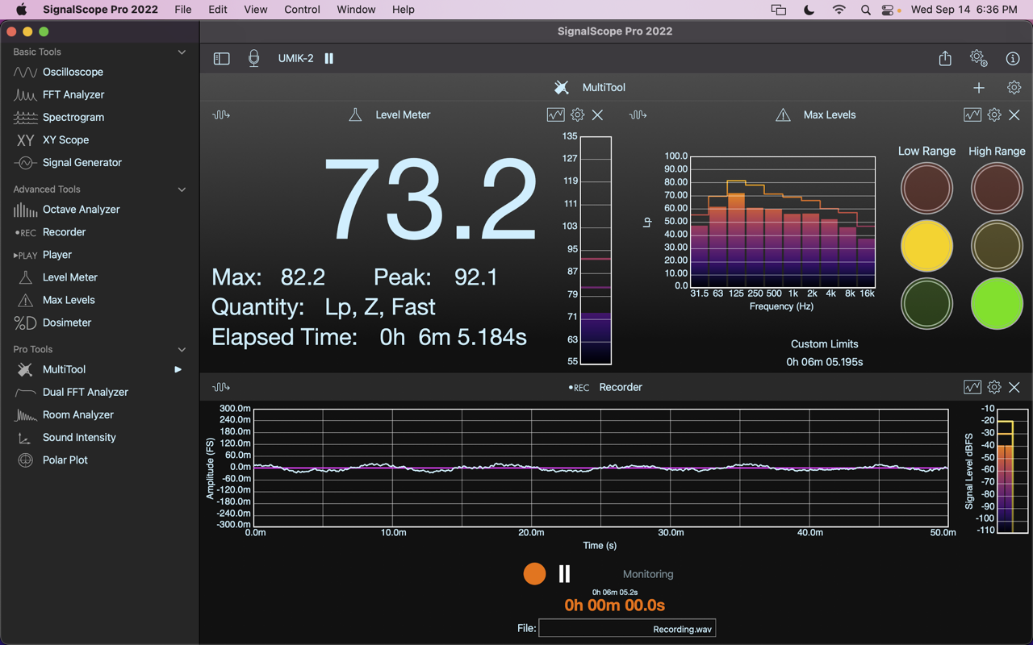
Task: Click the share icon in toolbar
Action: [x=945, y=58]
